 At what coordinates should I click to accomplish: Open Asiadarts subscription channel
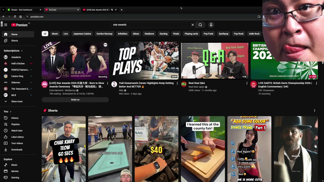tap(18, 57)
